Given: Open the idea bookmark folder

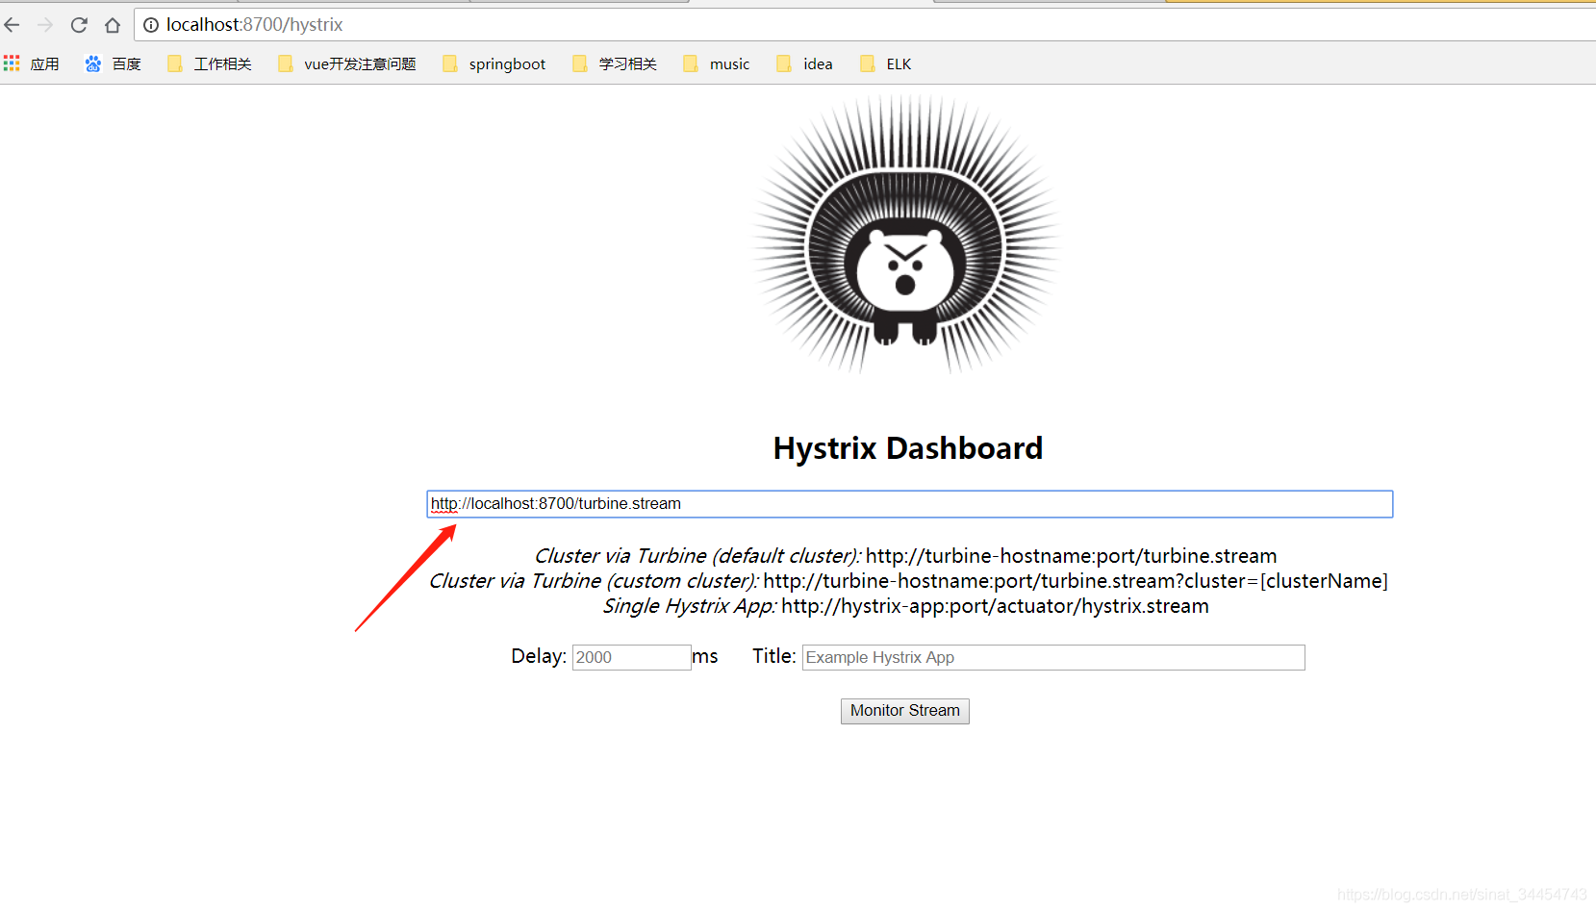Looking at the screenshot, I should pos(805,63).
